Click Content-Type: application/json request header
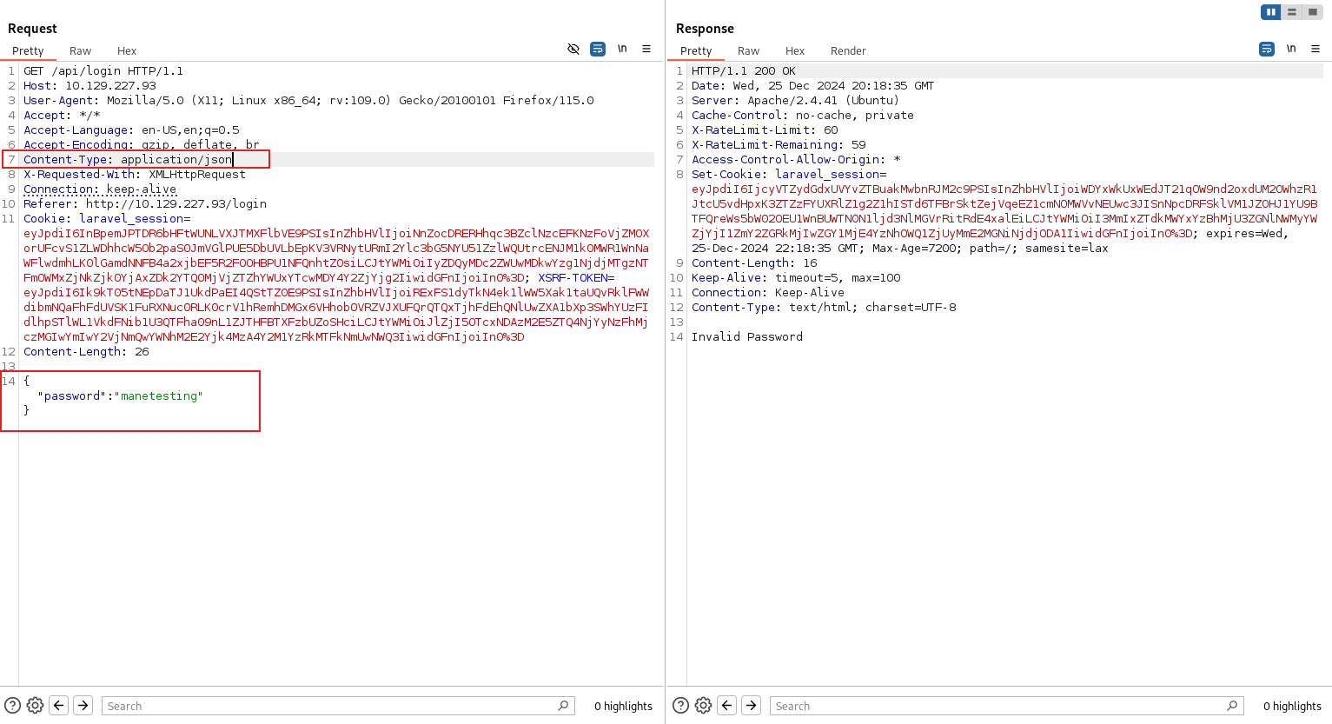Image resolution: width=1332 pixels, height=724 pixels. point(128,160)
